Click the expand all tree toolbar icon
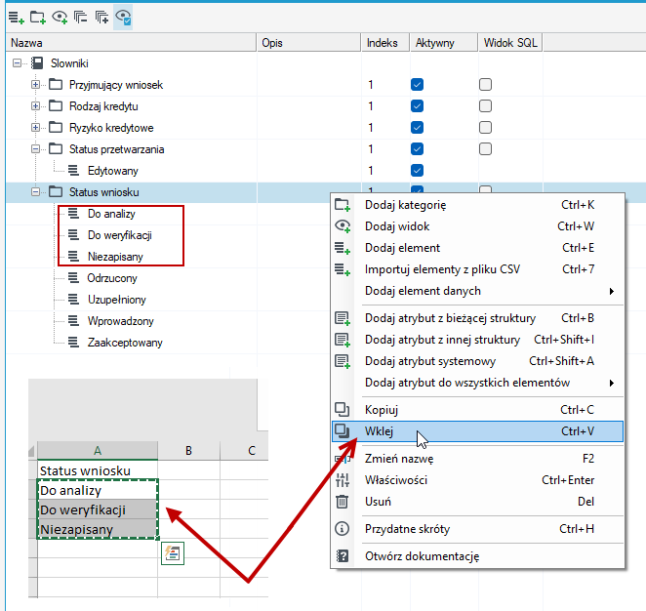The height and width of the screenshot is (611, 646). [101, 18]
